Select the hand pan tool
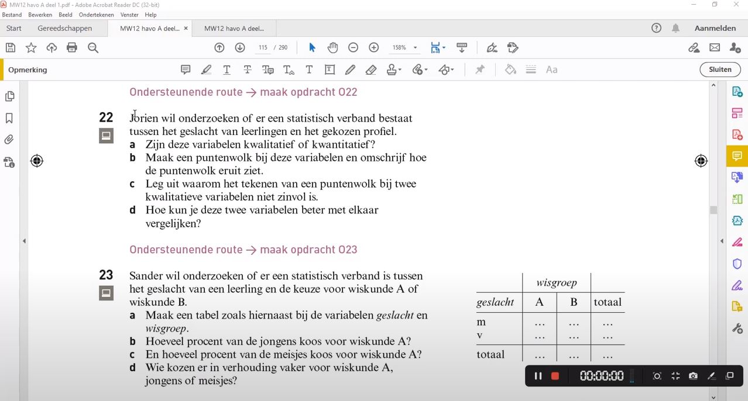Image resolution: width=748 pixels, height=401 pixels. (333, 48)
